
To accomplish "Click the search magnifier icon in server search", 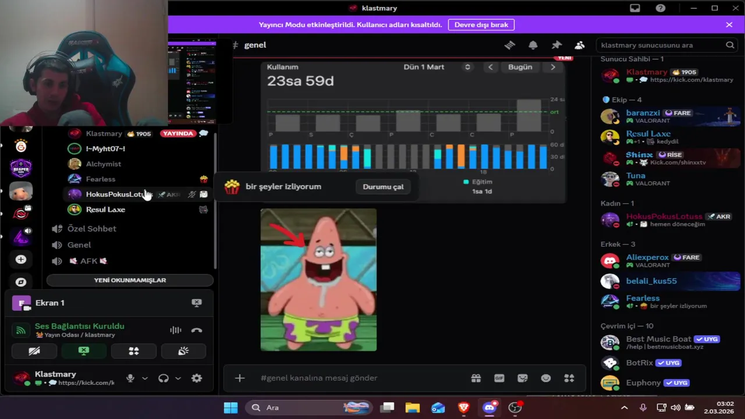I will [730, 45].
